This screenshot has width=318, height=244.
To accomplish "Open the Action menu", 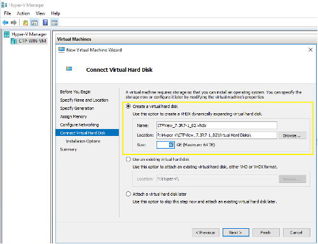I will coord(23,13).
